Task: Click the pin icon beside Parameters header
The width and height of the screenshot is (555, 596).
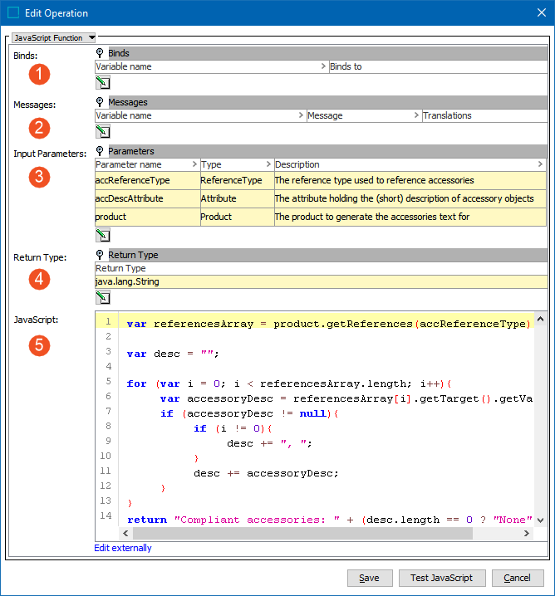Action: click(101, 151)
